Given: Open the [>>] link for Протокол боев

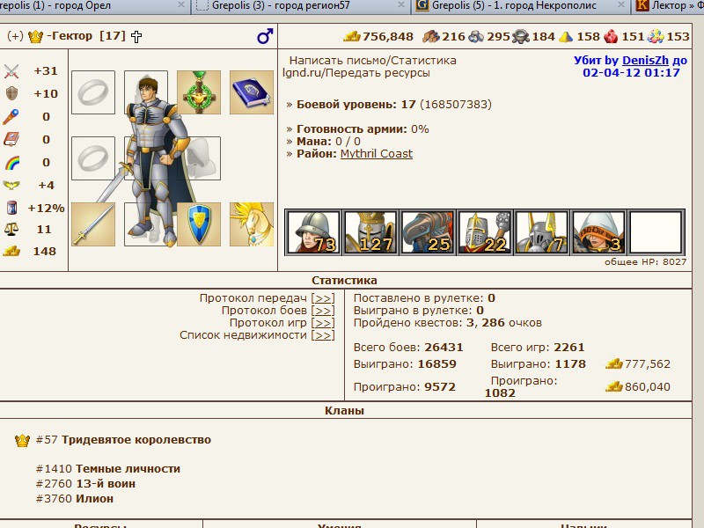Looking at the screenshot, I should pyautogui.click(x=323, y=311).
